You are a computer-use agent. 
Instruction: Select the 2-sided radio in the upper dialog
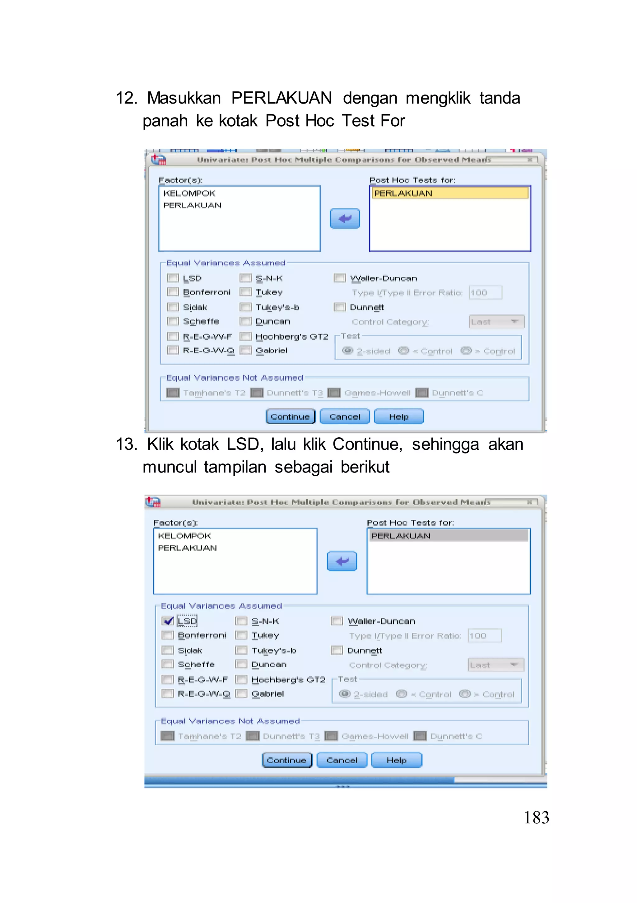348,351
